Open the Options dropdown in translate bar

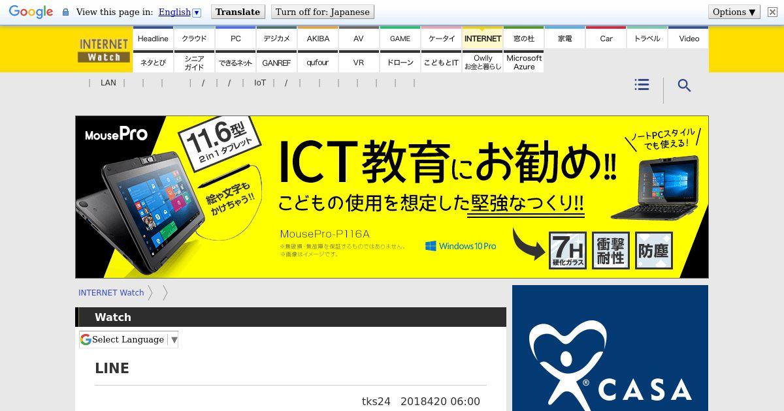(x=734, y=12)
